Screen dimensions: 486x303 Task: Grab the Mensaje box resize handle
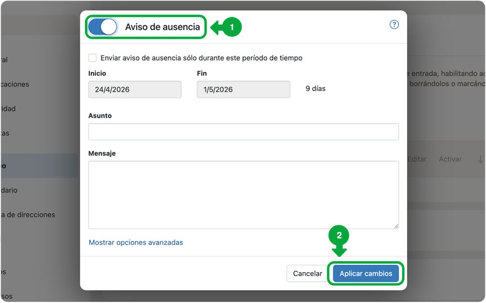[x=395, y=225]
